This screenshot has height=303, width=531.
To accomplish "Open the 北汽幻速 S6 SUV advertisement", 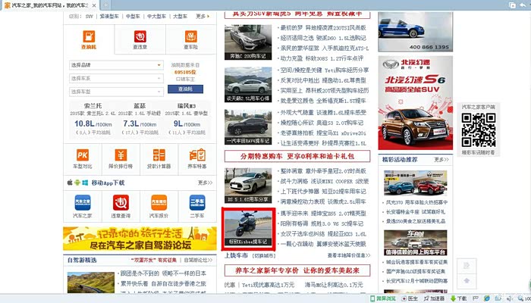I will point(415,102).
